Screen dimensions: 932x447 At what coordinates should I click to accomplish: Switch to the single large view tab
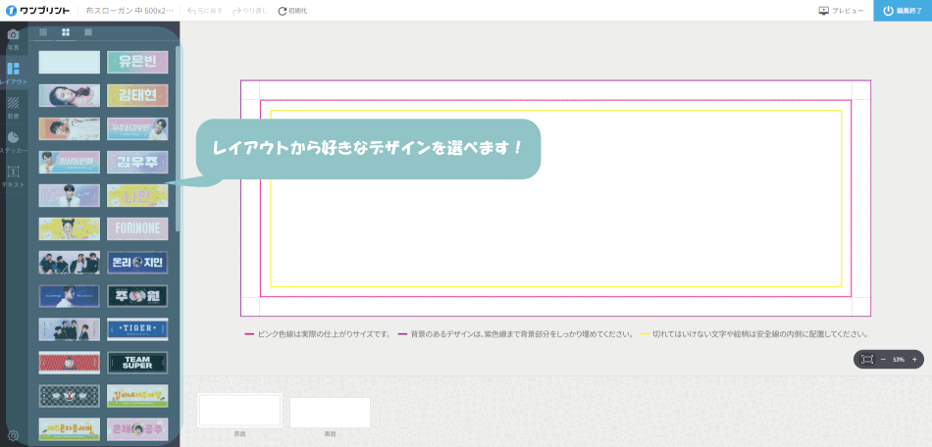pyautogui.click(x=88, y=32)
